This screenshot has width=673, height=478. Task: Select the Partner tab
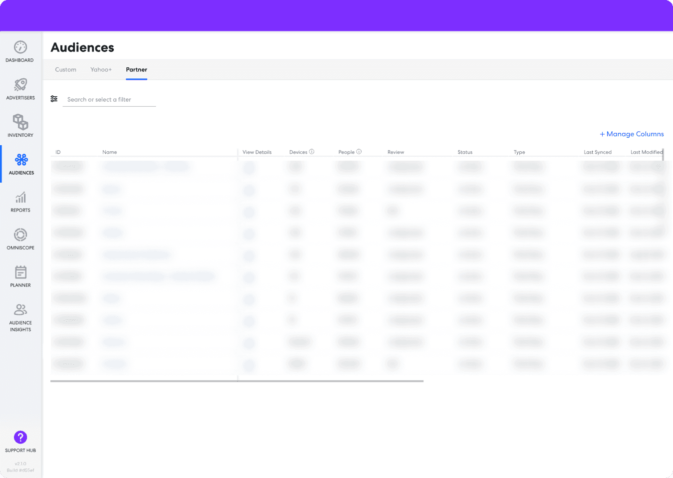pos(136,70)
